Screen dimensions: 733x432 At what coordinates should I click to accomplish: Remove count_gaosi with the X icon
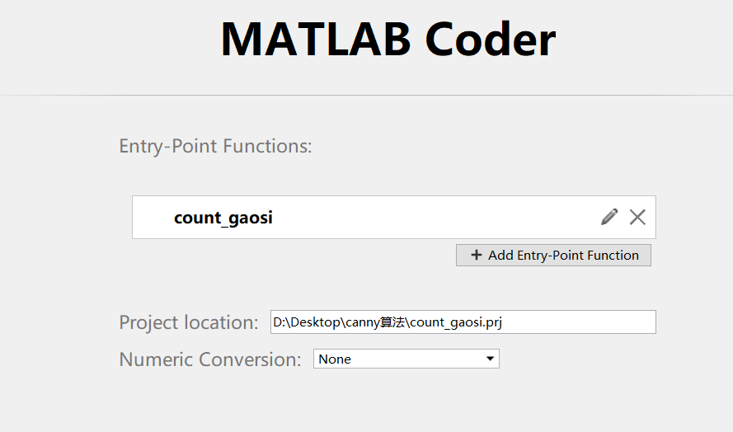point(637,217)
